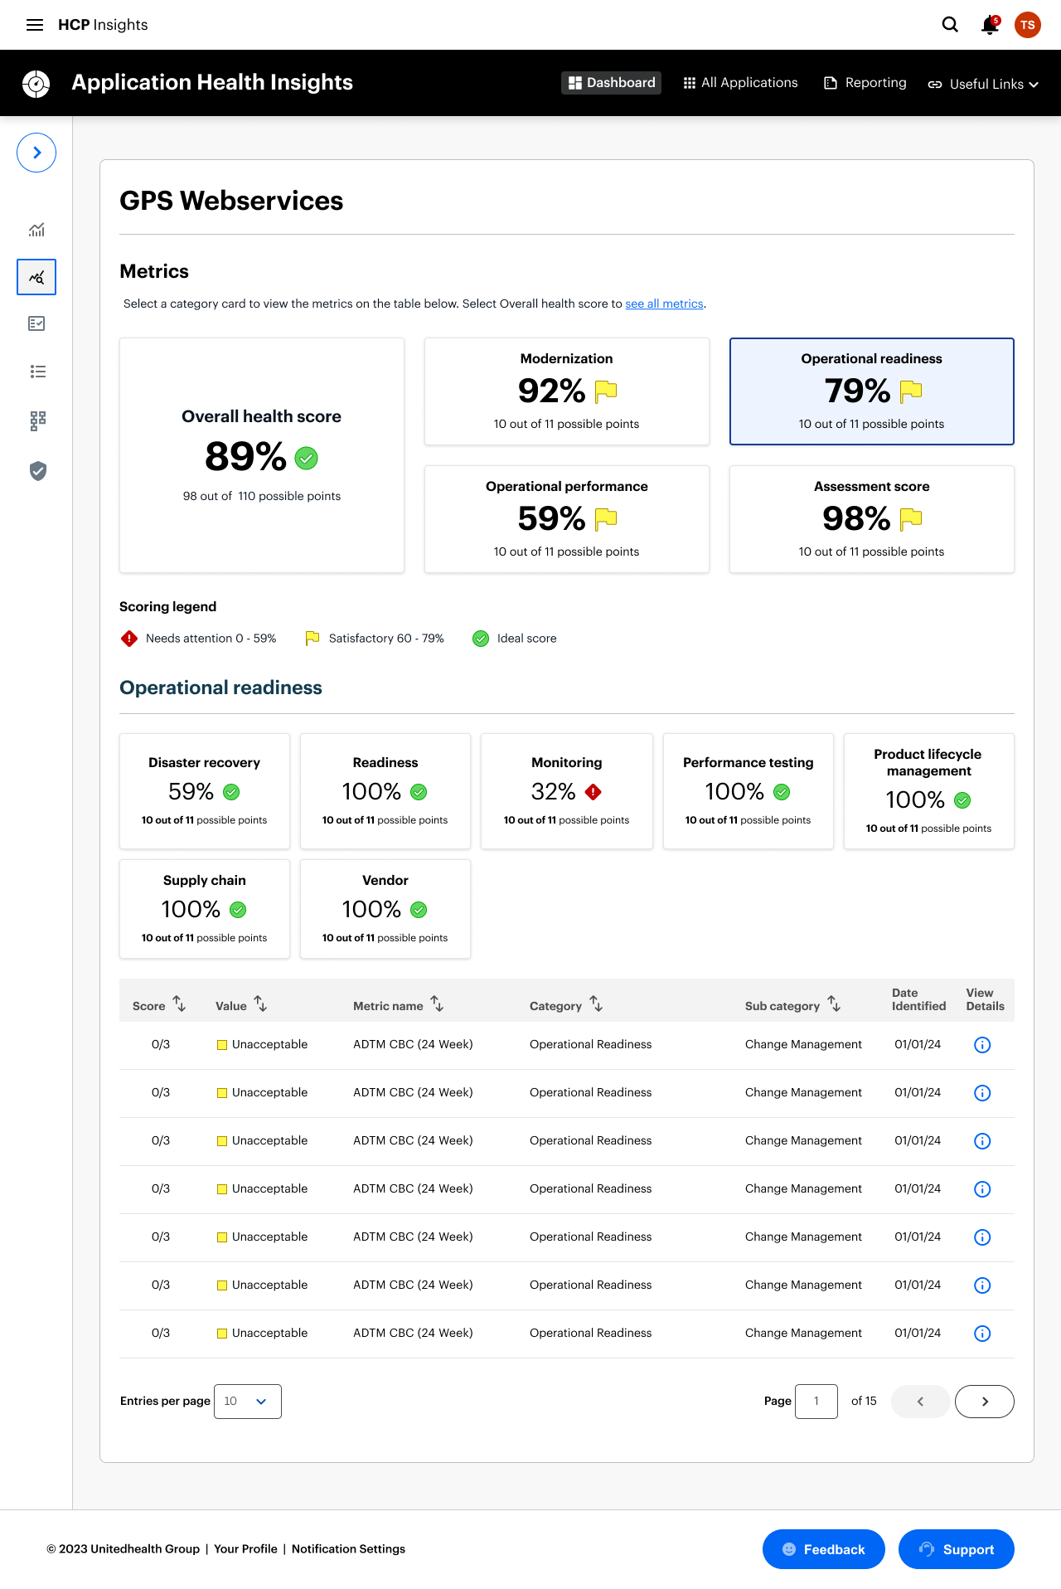Open the Performance testing subcategory card
The width and height of the screenshot is (1061, 1589).
(749, 791)
